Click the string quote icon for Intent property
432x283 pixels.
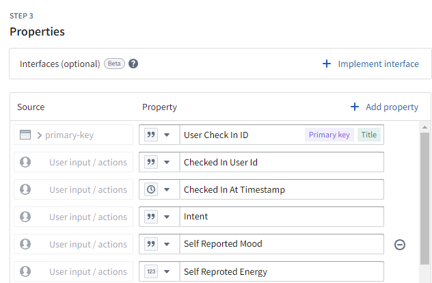coord(151,217)
